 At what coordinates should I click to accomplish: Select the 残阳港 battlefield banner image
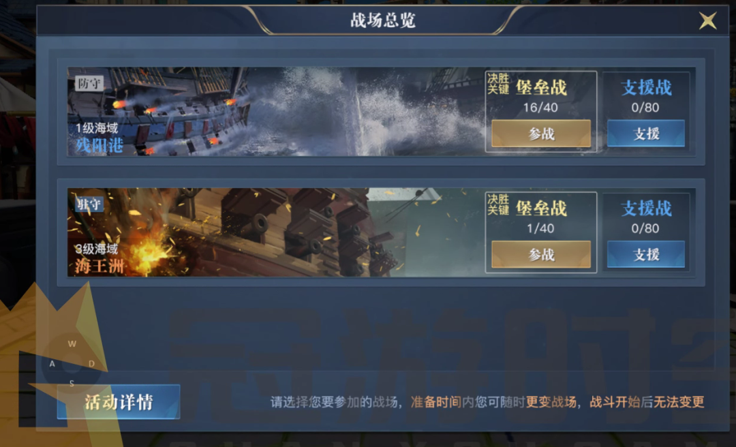[x=276, y=111]
